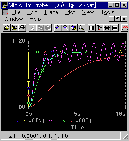129x141 pixels.
Task: Click the green square legend marker
Action: [4, 121]
